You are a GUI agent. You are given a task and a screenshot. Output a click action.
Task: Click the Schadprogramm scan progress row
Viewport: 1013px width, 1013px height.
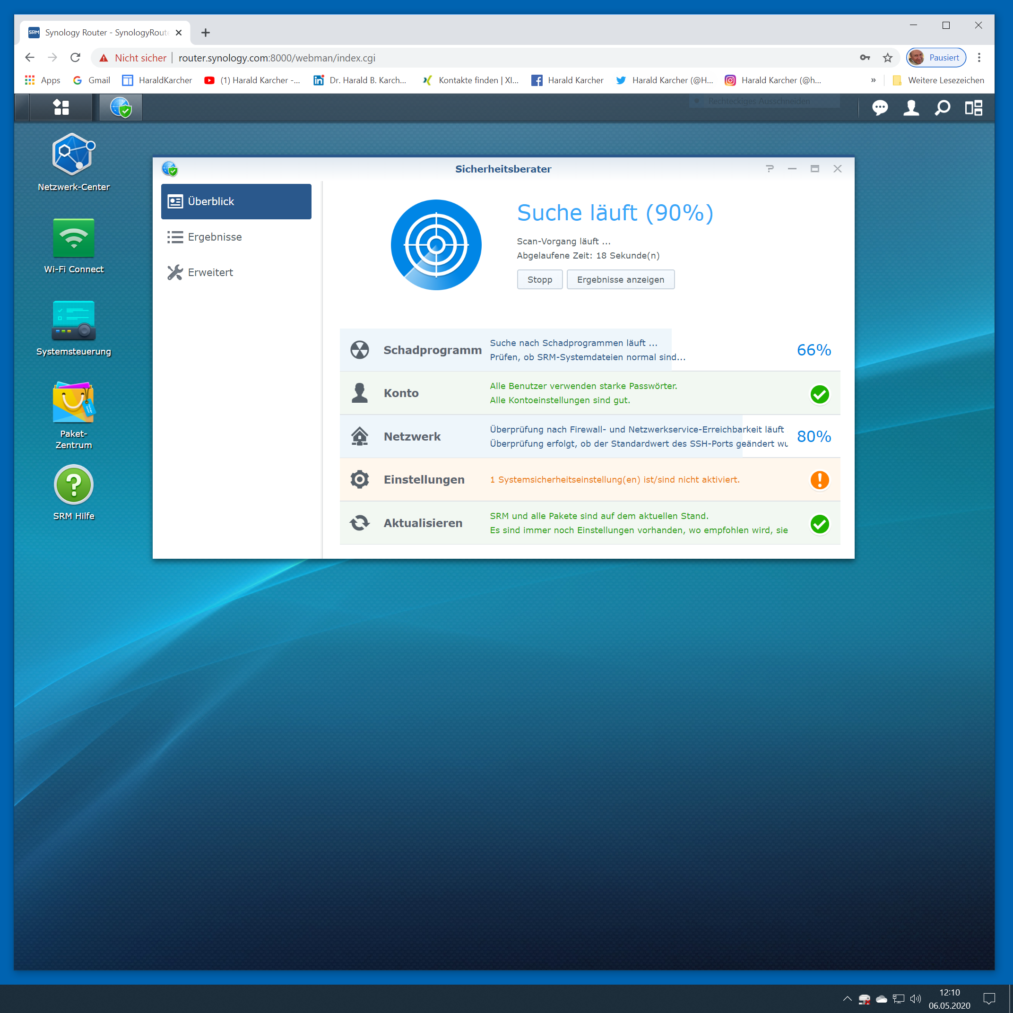[x=589, y=350]
